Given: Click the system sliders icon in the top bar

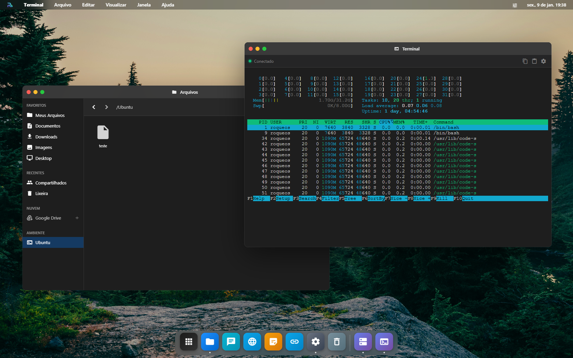Looking at the screenshot, I should (515, 5).
